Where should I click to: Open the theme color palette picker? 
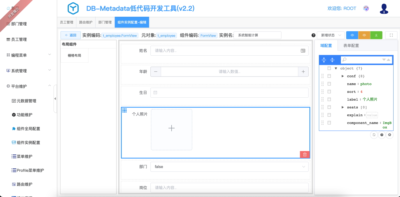pyautogui.click(x=366, y=9)
